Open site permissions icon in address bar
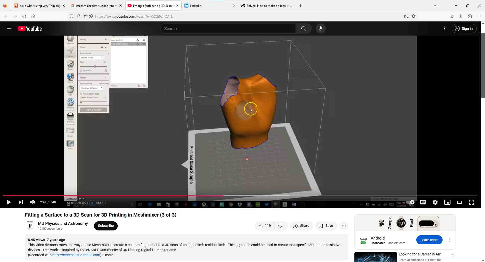485x262 pixels. point(85,16)
